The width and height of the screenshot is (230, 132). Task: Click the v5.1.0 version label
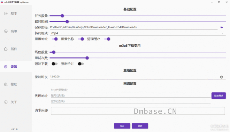tap(14, 129)
